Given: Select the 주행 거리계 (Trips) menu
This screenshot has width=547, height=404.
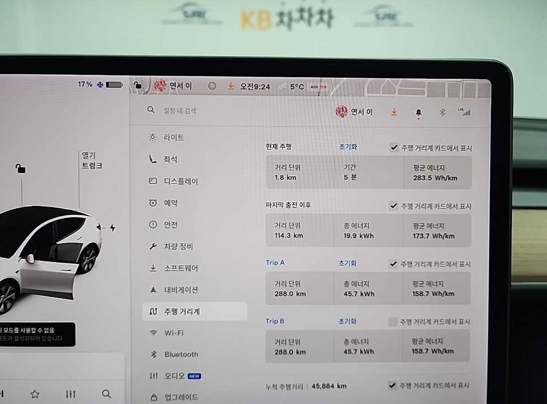Looking at the screenshot, I should coord(195,311).
